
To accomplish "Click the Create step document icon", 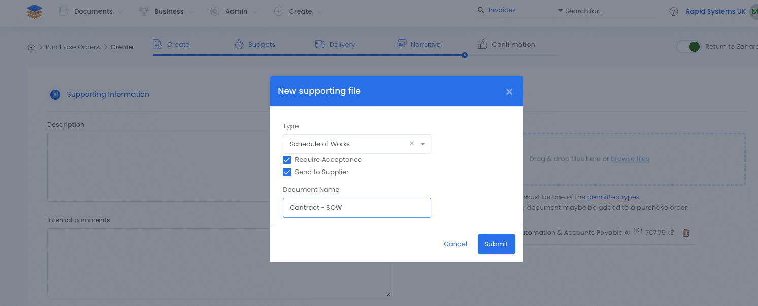I will click(157, 44).
